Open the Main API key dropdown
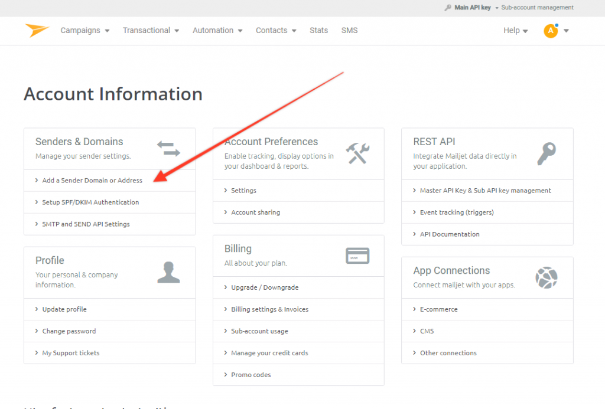 476,8
